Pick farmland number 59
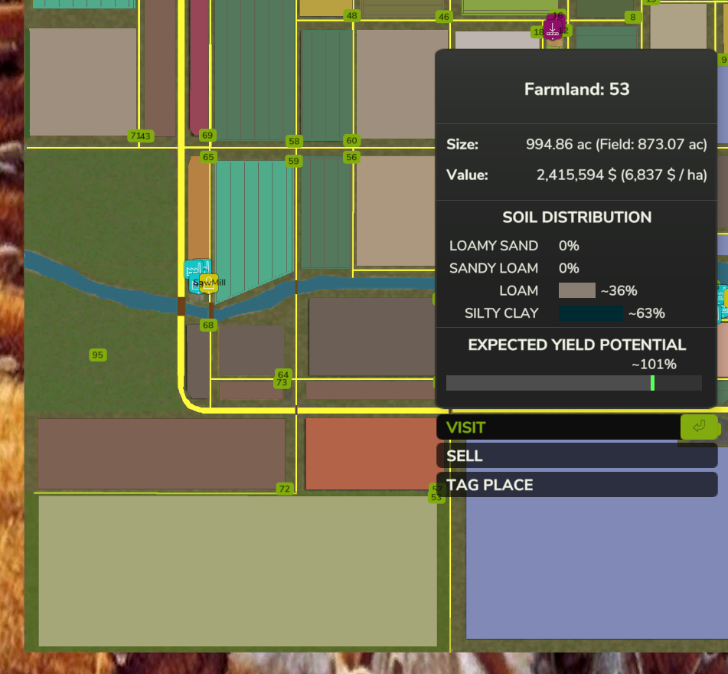This screenshot has width=728, height=674. (x=293, y=161)
